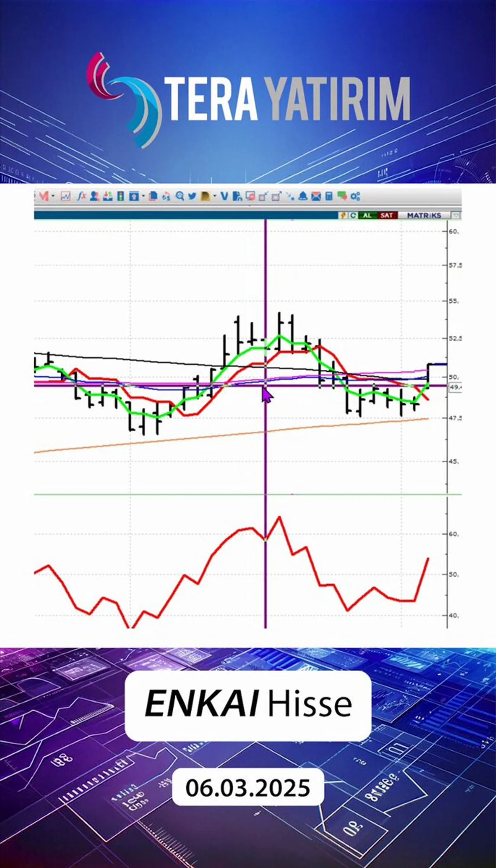Open the dropdown arrow beside the M logo

[53, 196]
